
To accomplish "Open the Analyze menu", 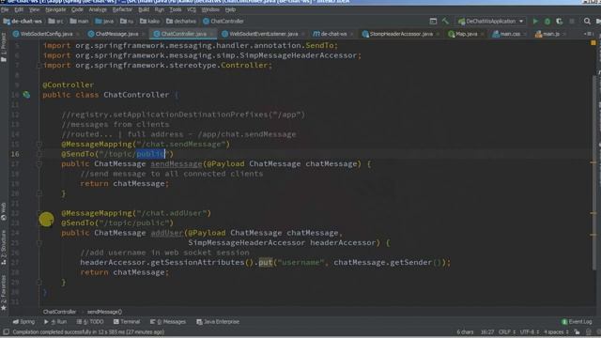I will [x=98, y=9].
